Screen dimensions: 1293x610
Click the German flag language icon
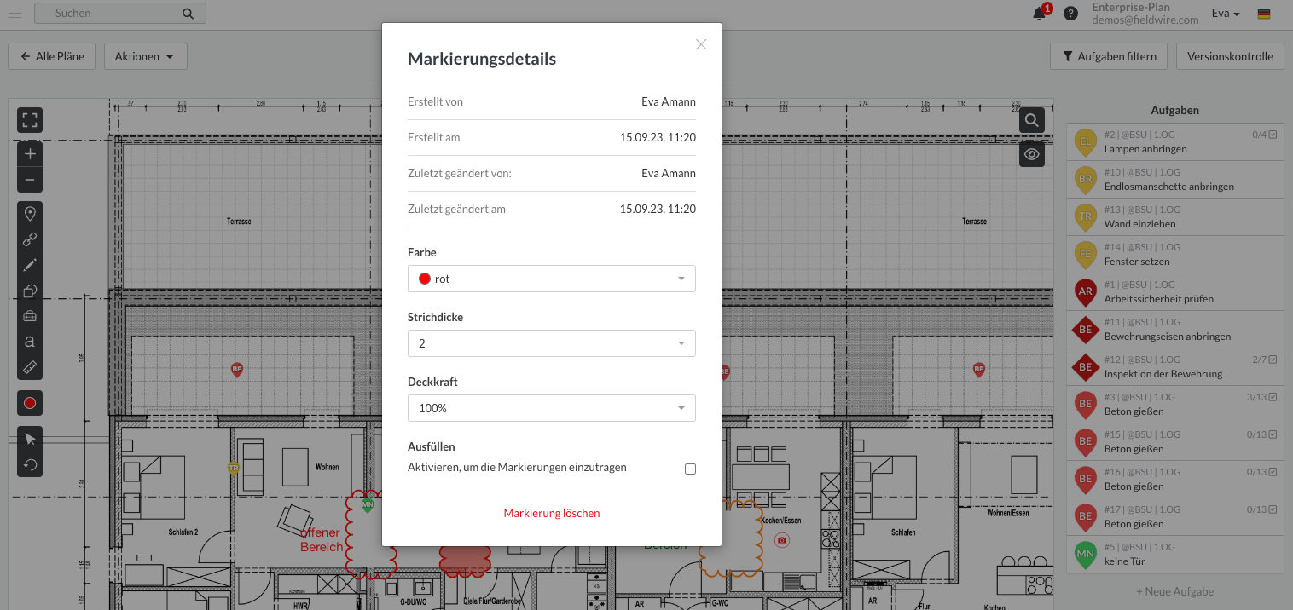(1264, 14)
